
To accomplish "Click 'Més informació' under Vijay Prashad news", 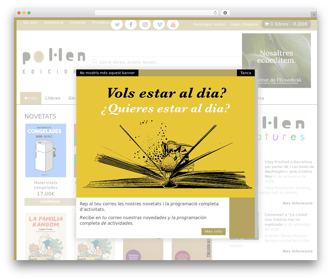I will [298, 203].
